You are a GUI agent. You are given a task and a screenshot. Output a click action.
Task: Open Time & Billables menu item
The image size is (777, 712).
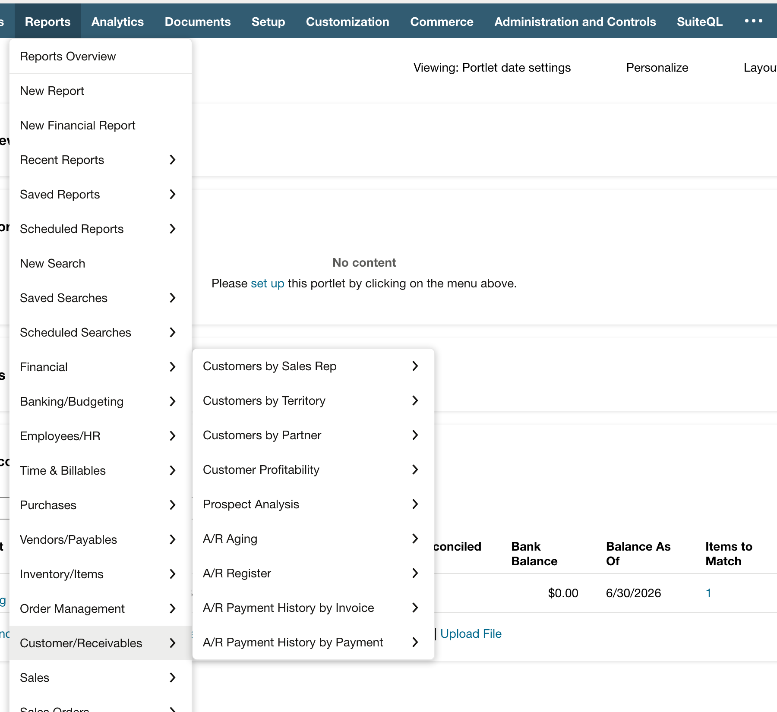click(101, 470)
